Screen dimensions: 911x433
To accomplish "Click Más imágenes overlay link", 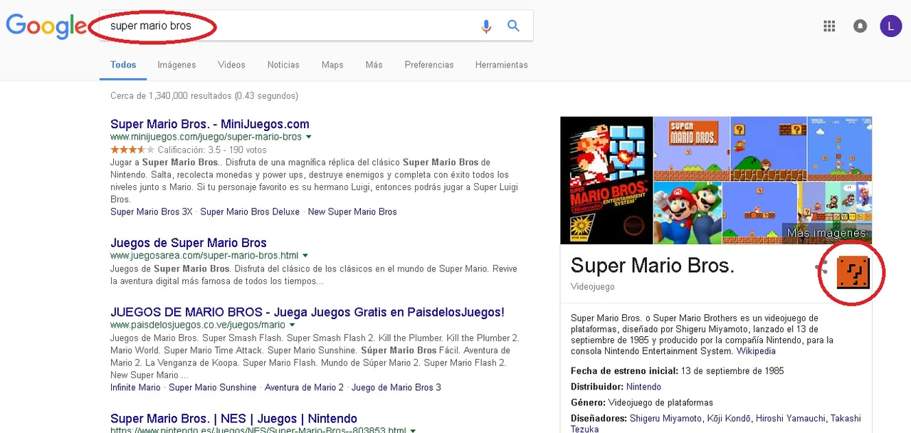I will pyautogui.click(x=828, y=233).
